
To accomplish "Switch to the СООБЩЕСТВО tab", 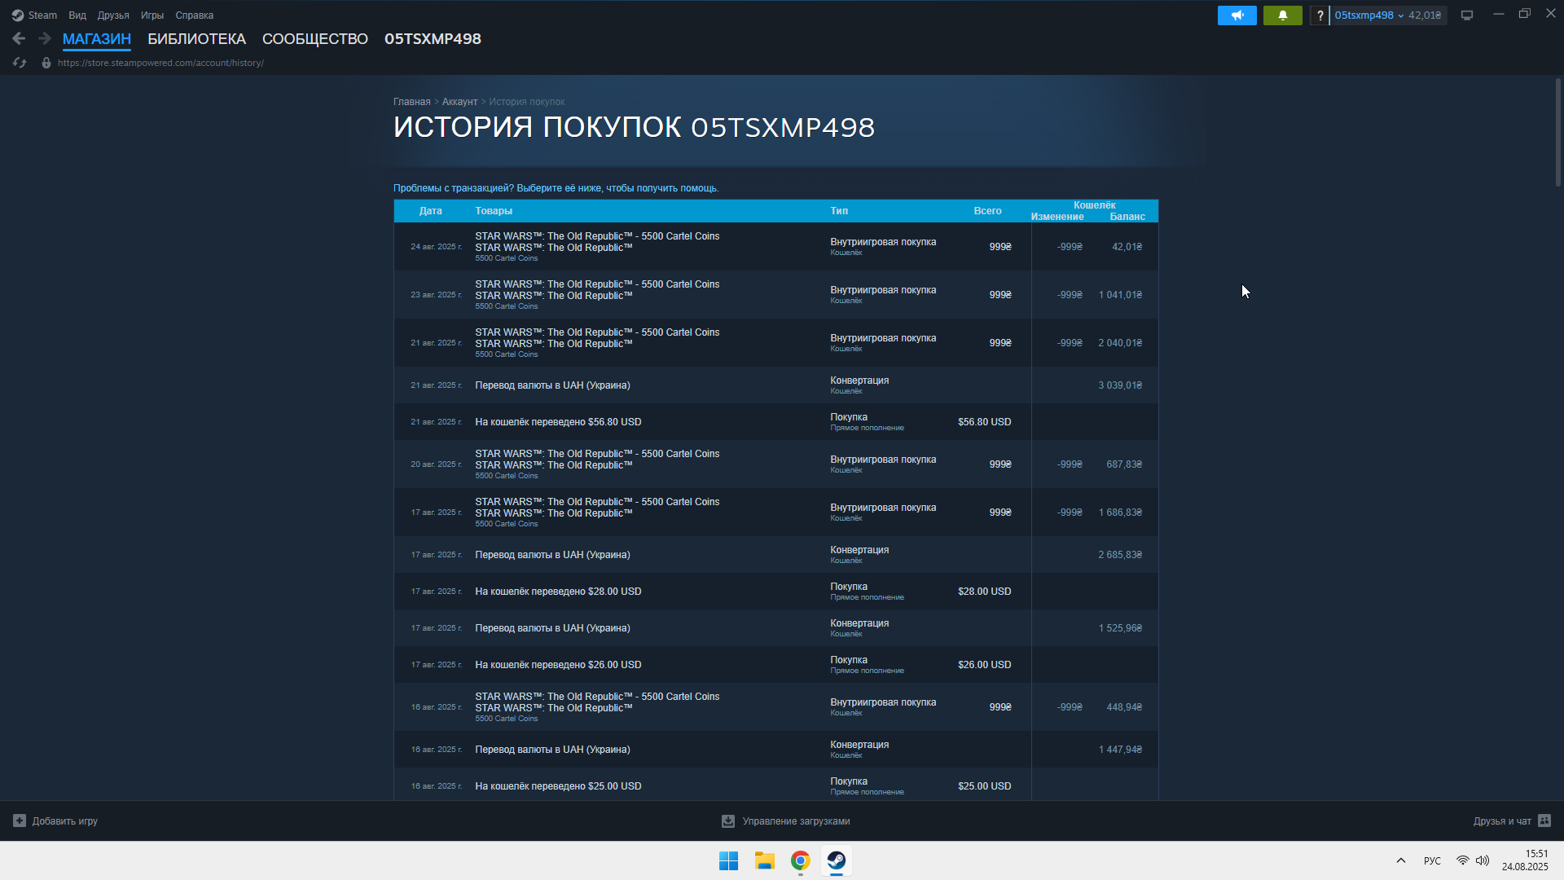I will 315,39.
